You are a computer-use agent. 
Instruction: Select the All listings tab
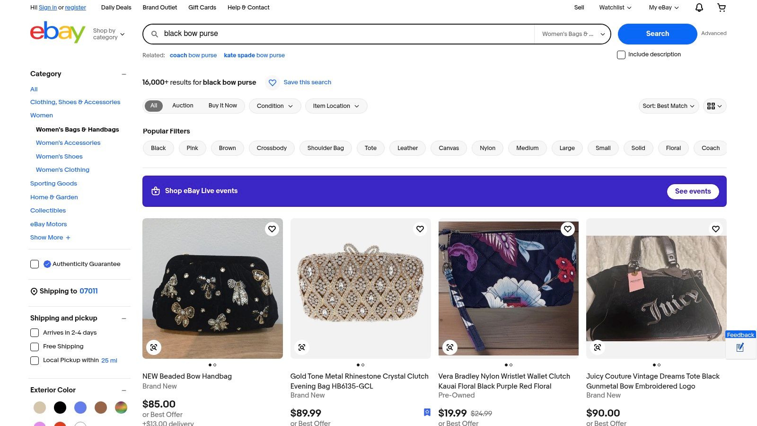pos(154,106)
